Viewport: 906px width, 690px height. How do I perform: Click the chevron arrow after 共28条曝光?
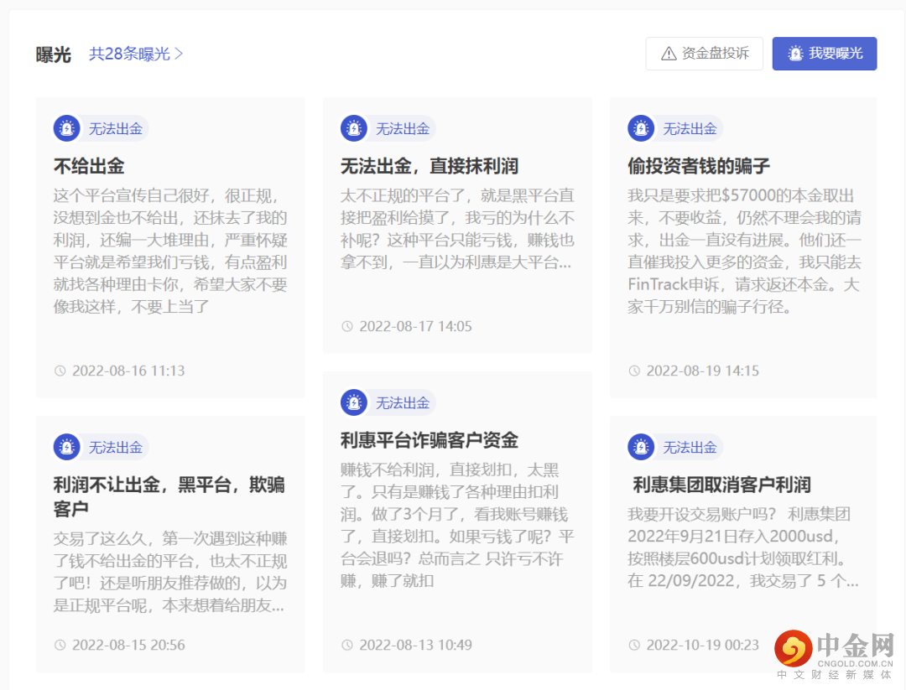[179, 54]
